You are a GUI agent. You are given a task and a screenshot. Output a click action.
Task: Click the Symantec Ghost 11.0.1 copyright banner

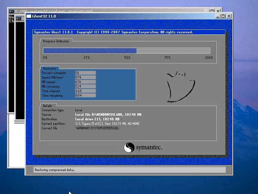coord(129,32)
